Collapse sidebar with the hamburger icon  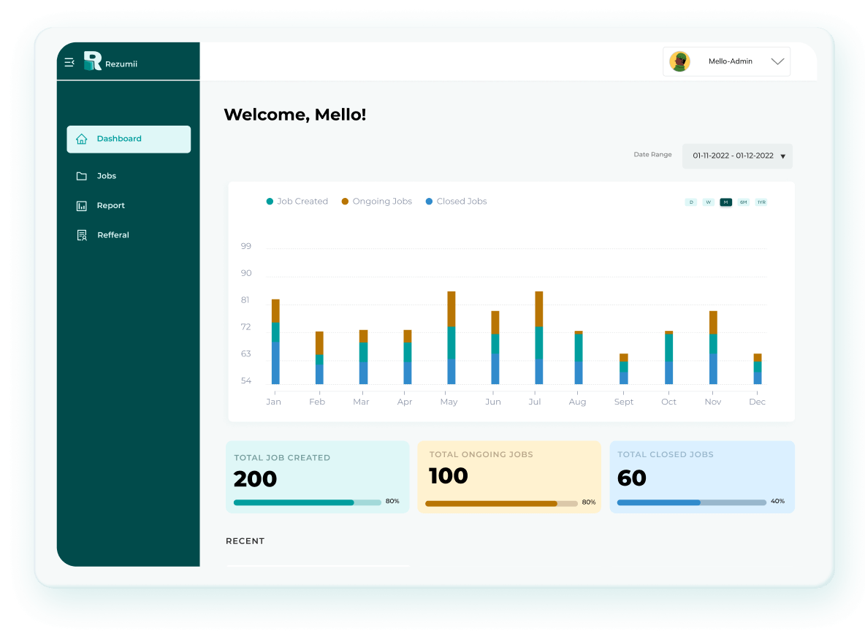pyautogui.click(x=69, y=63)
